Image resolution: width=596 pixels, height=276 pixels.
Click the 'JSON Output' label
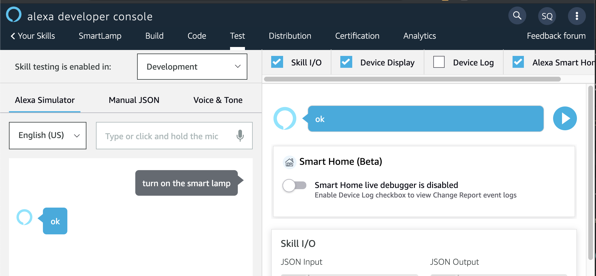(x=454, y=262)
